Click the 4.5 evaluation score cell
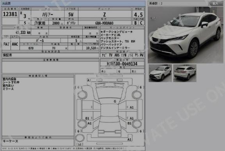Screen dimensions: 225x151 point(138,14)
